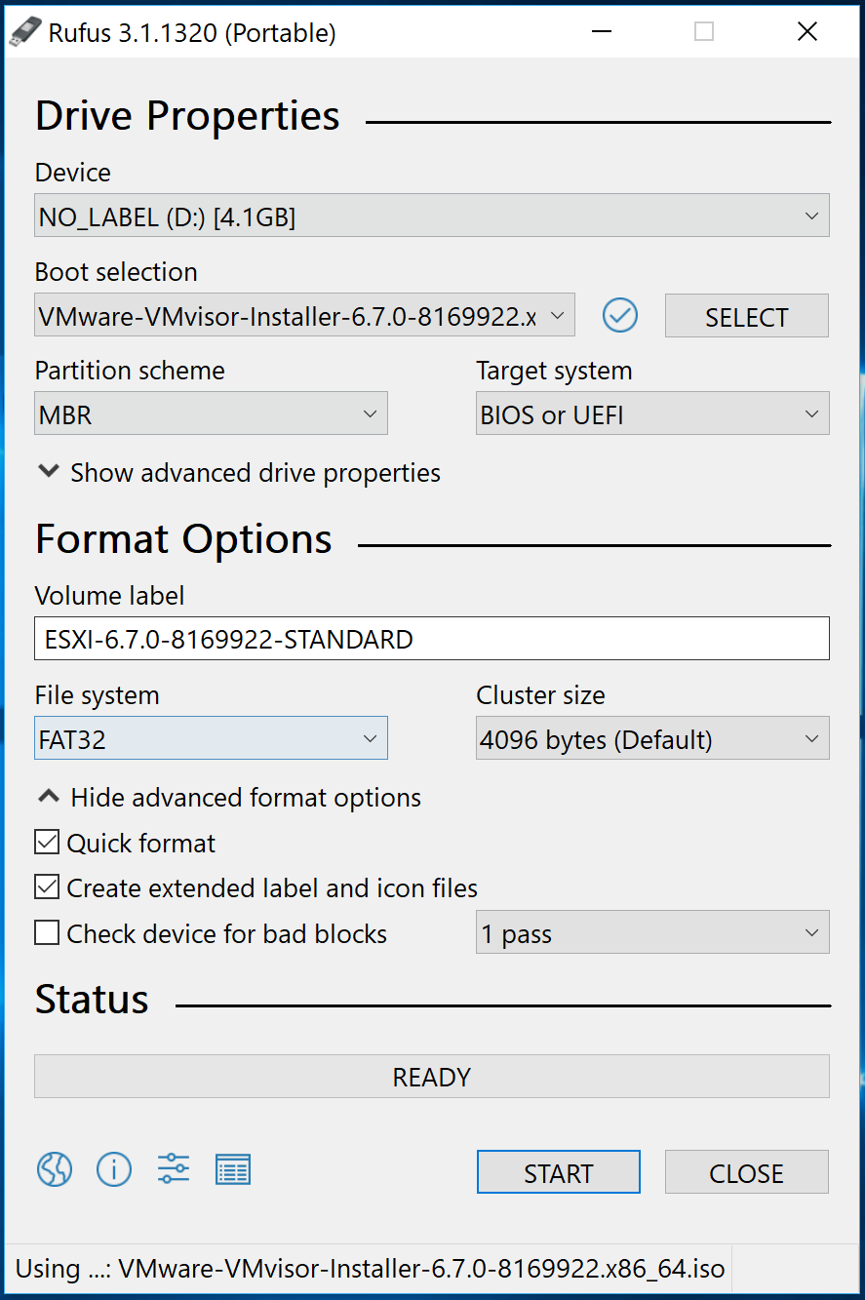Image resolution: width=865 pixels, height=1300 pixels.
Task: Click the CLOSE button
Action: pos(747,1172)
